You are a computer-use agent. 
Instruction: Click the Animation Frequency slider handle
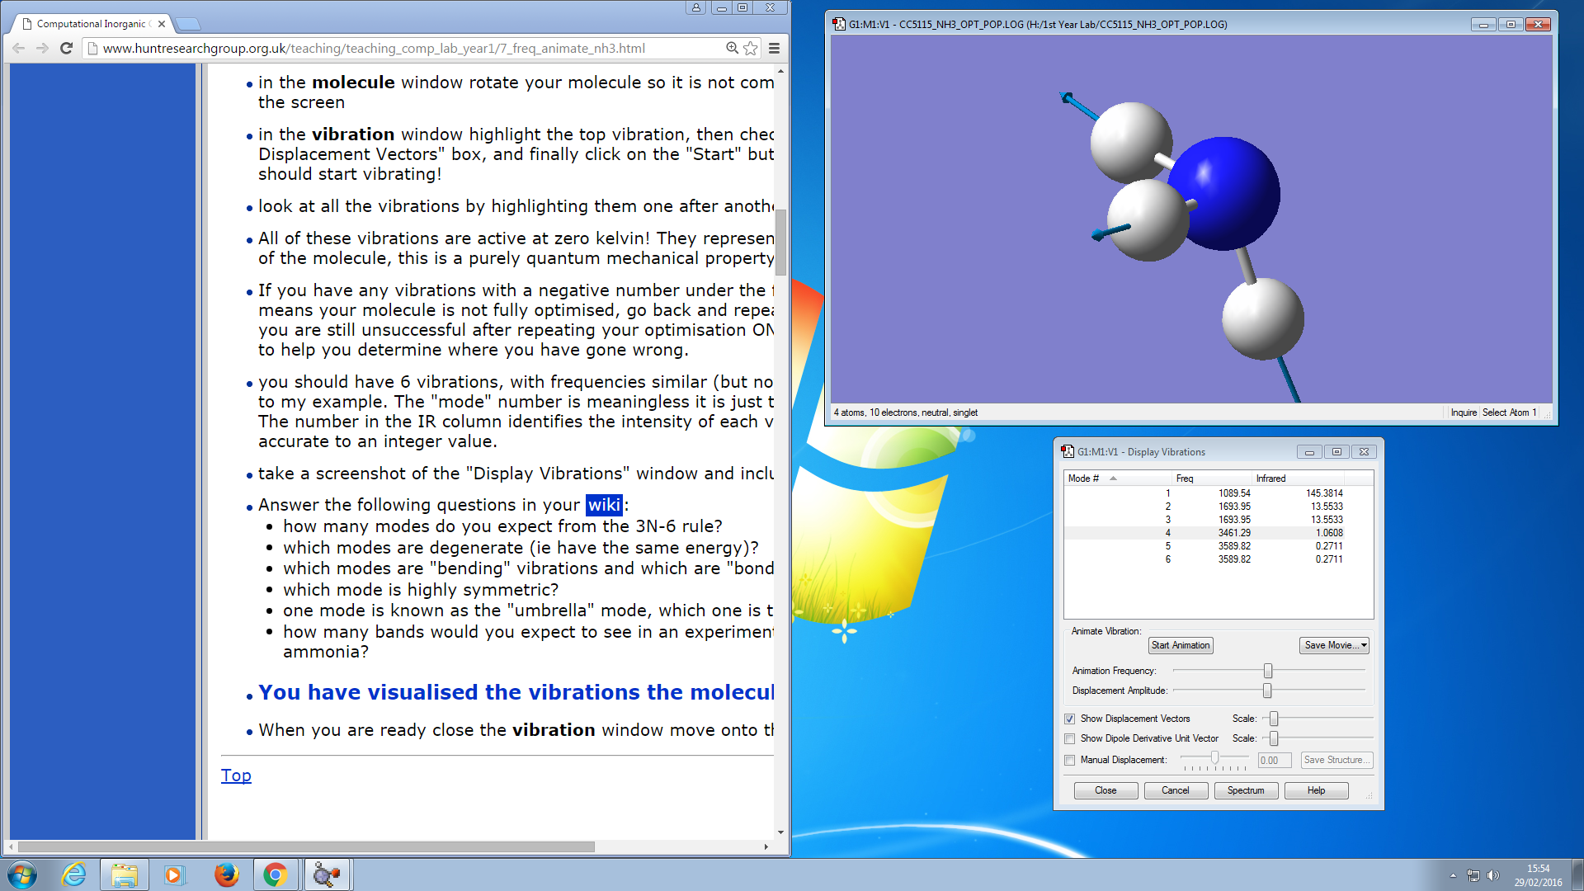pyautogui.click(x=1268, y=671)
